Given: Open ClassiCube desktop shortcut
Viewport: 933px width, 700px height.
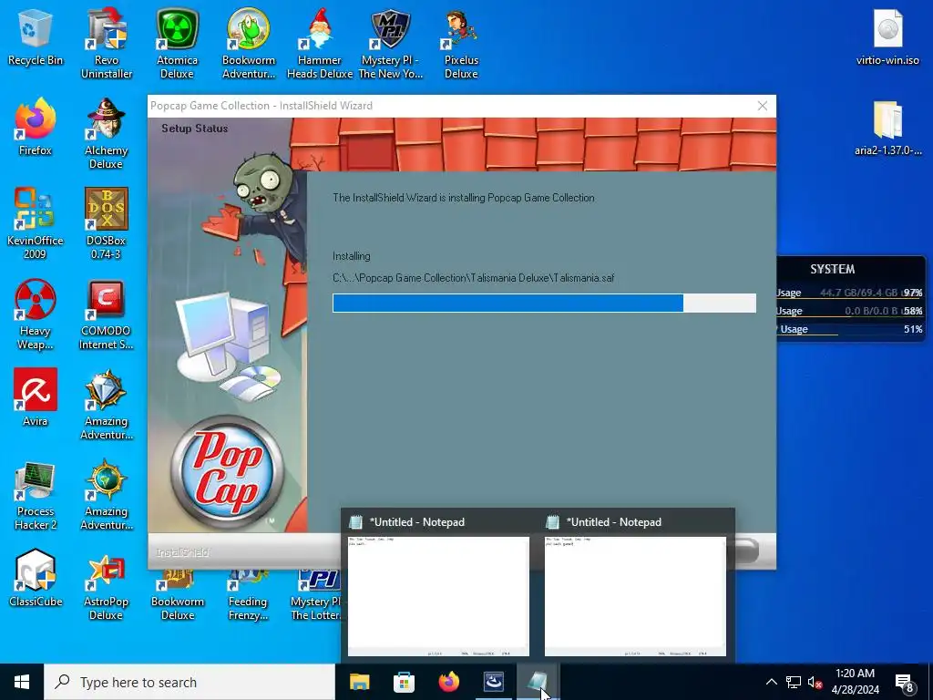Looking at the screenshot, I should tap(36, 579).
